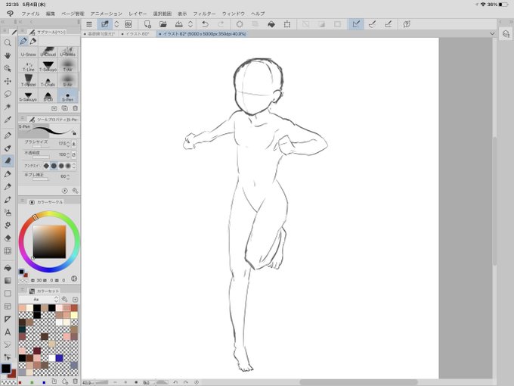Select the strongest anti-aliasing level
This screenshot has height=386, width=514.
click(68, 166)
